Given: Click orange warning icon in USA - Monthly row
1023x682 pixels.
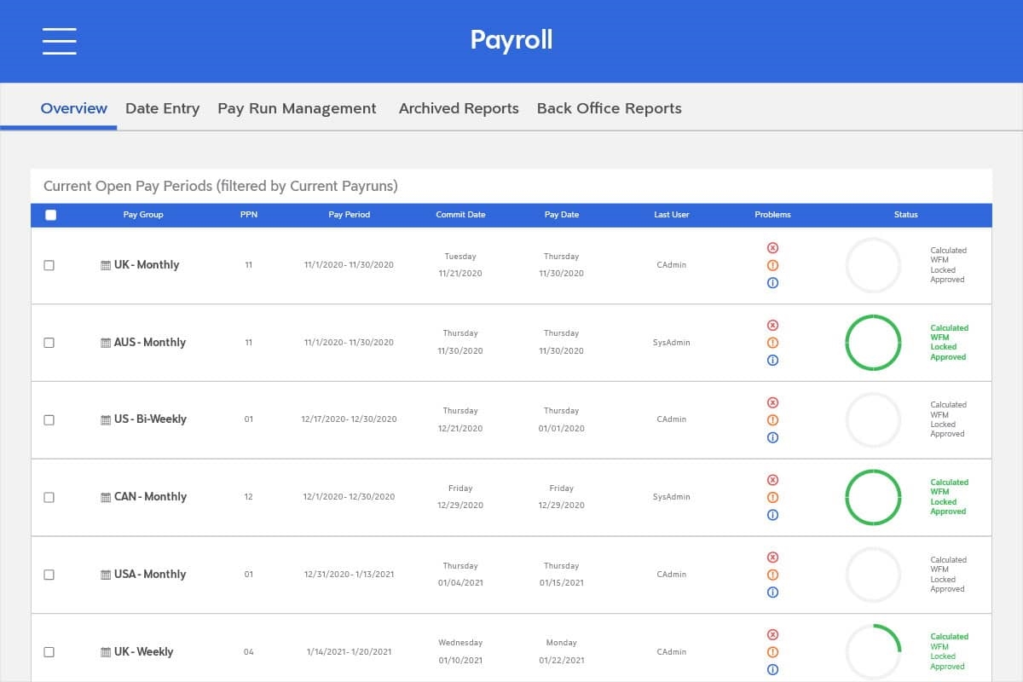Looking at the screenshot, I should pos(772,575).
